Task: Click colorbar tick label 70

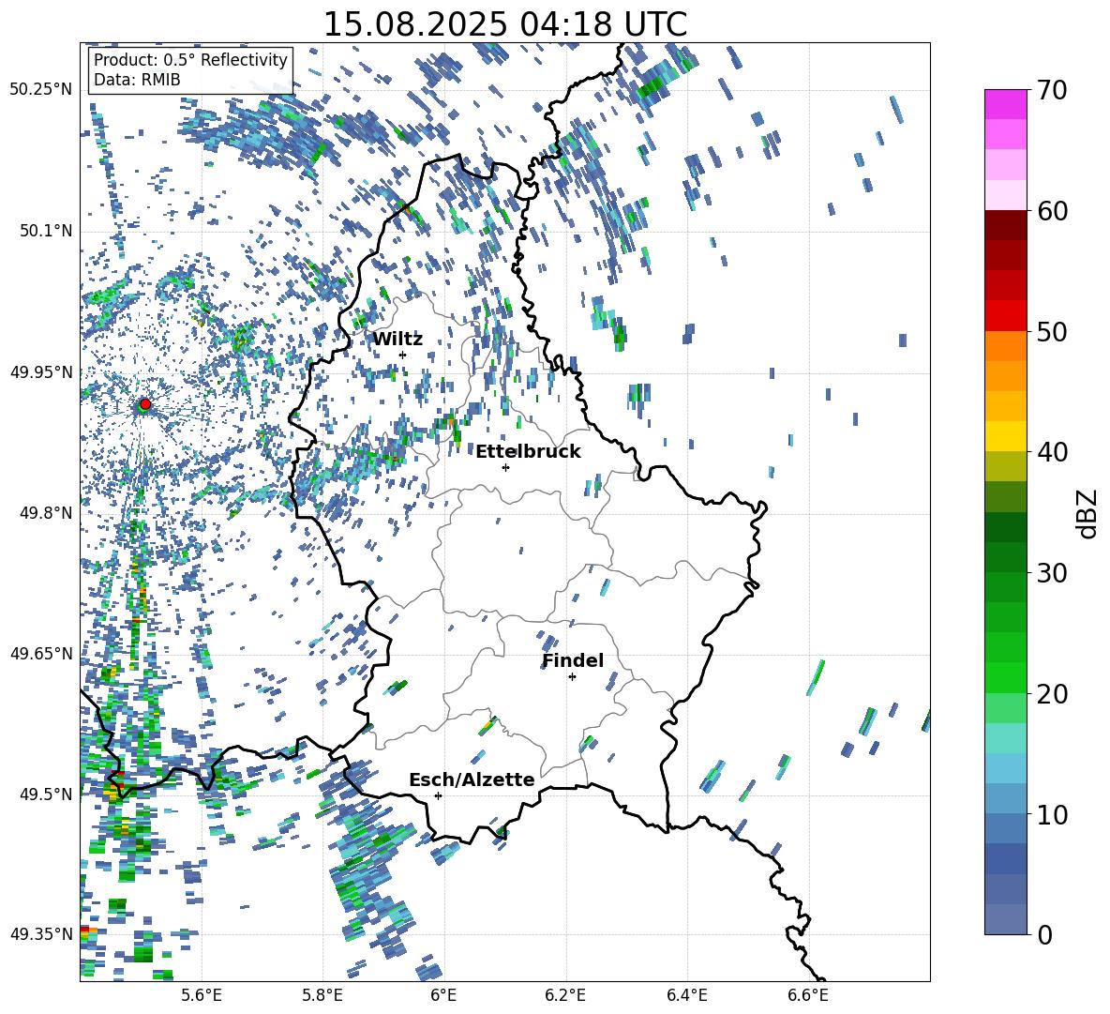Action: [x=1051, y=90]
